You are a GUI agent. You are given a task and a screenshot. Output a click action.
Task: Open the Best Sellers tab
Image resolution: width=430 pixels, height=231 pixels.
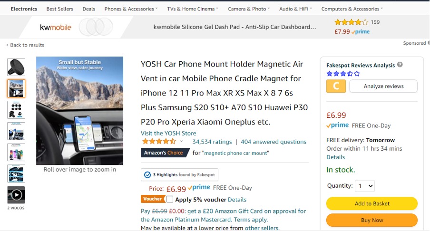coord(60,9)
